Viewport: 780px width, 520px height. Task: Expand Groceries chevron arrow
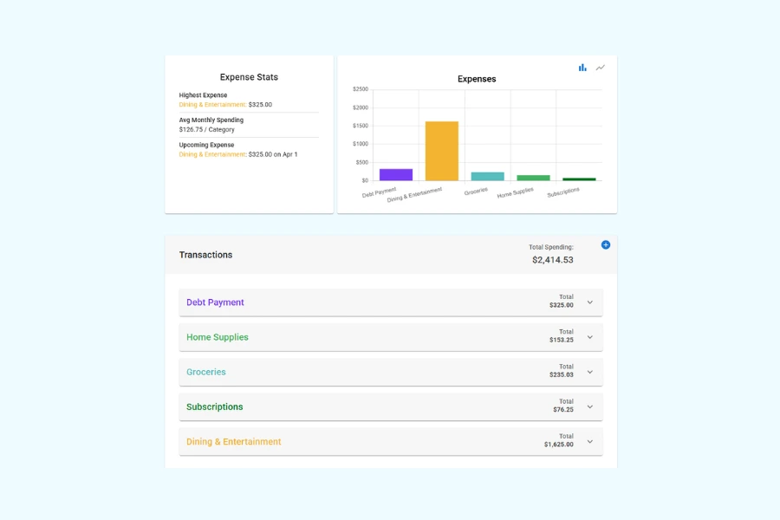click(x=590, y=372)
